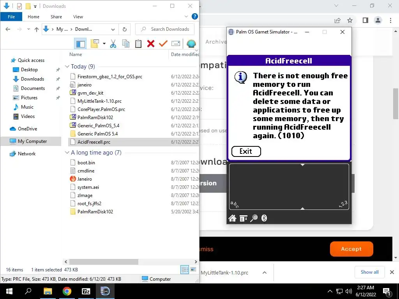399x299 pixels.
Task: Select Firestorm_gbaz_1.2_for_OS5.prc file
Action: [x=109, y=77]
